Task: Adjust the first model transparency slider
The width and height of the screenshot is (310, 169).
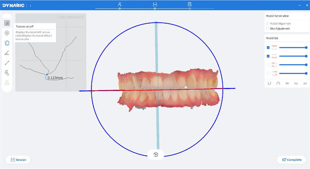Action: (x=293, y=48)
